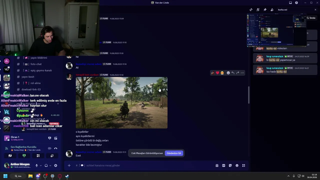Open user settings gear
The image size is (320, 180).
[55, 165]
